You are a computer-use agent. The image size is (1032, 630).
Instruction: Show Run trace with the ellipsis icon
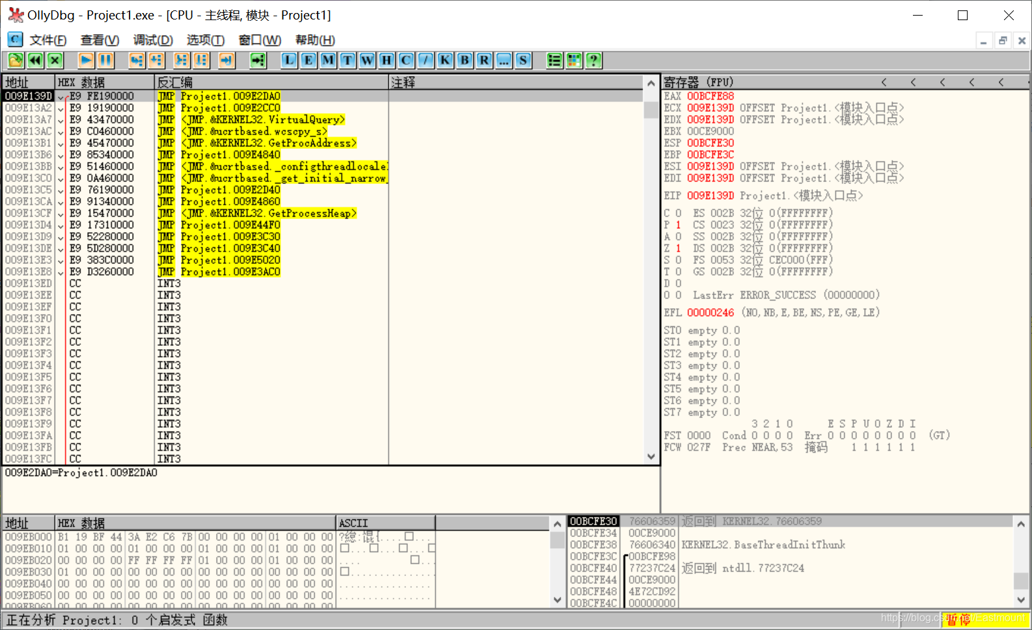(x=504, y=60)
